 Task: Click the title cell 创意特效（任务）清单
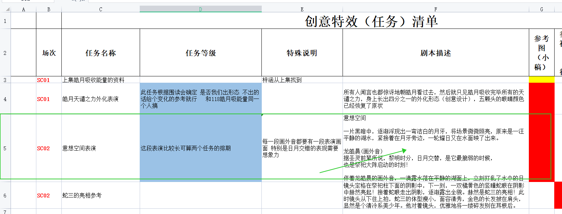click(371, 21)
